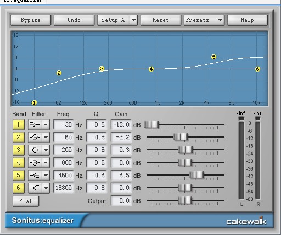Toggle band 3 enable button
The width and height of the screenshot is (281, 235).
click(x=19, y=150)
